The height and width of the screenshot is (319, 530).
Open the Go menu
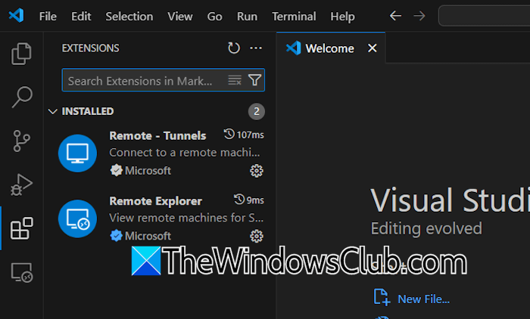coord(214,16)
